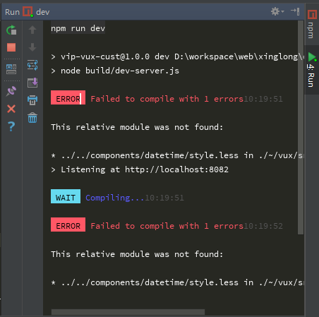Toggle soft-wrap for console output
Screen dimensions: 319x317
tap(32, 65)
